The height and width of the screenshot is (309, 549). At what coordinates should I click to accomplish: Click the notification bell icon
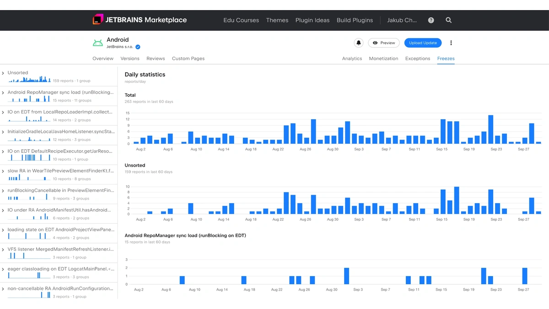pyautogui.click(x=359, y=43)
